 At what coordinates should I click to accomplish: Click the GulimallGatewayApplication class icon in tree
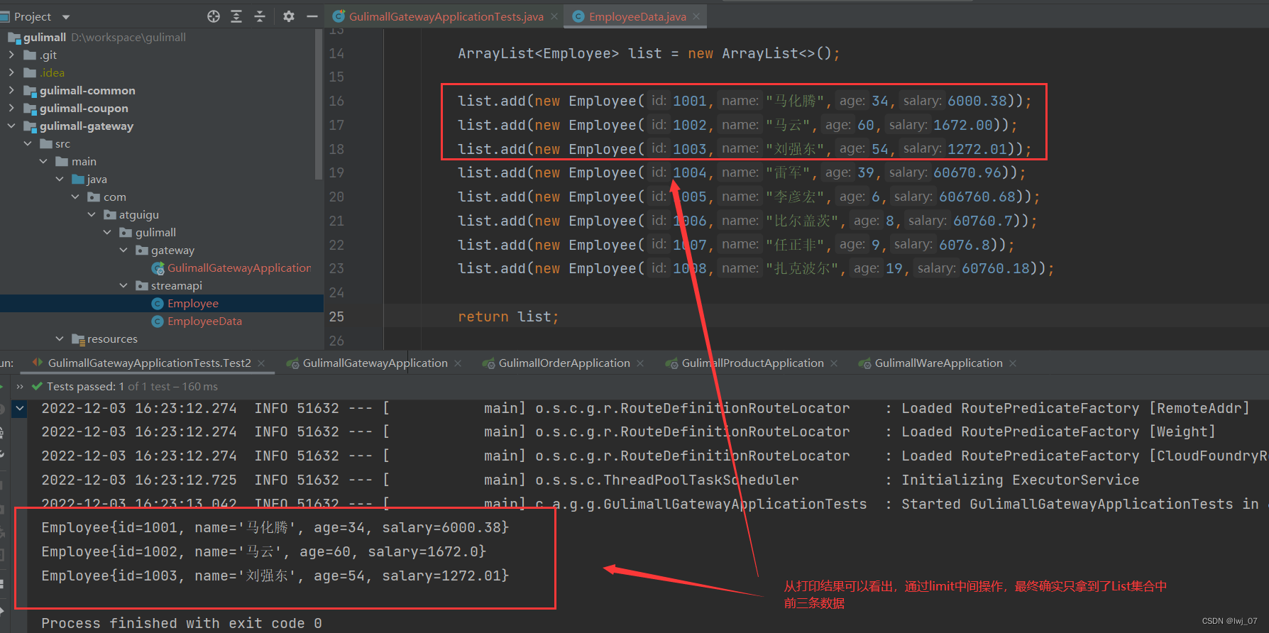coord(158,268)
